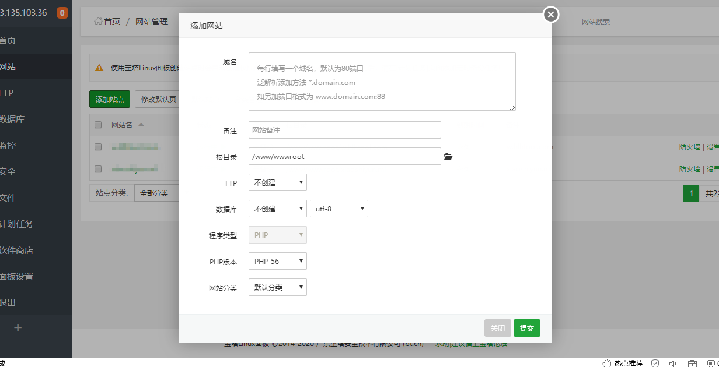Open the PHP-56 version dropdown

277,260
